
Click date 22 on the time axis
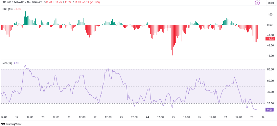95,117
